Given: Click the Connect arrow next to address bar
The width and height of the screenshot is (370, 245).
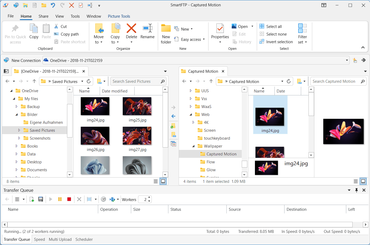Looking at the screenshot, I should tap(364, 60).
